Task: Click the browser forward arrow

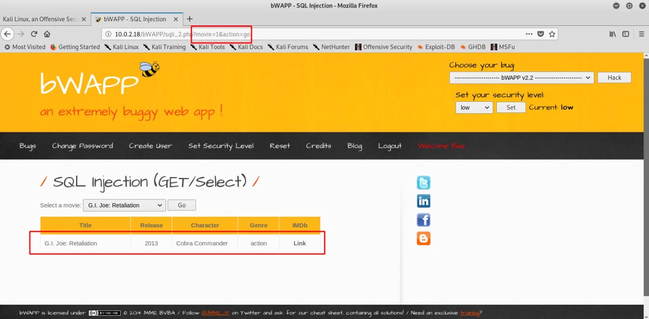Action: 21,34
